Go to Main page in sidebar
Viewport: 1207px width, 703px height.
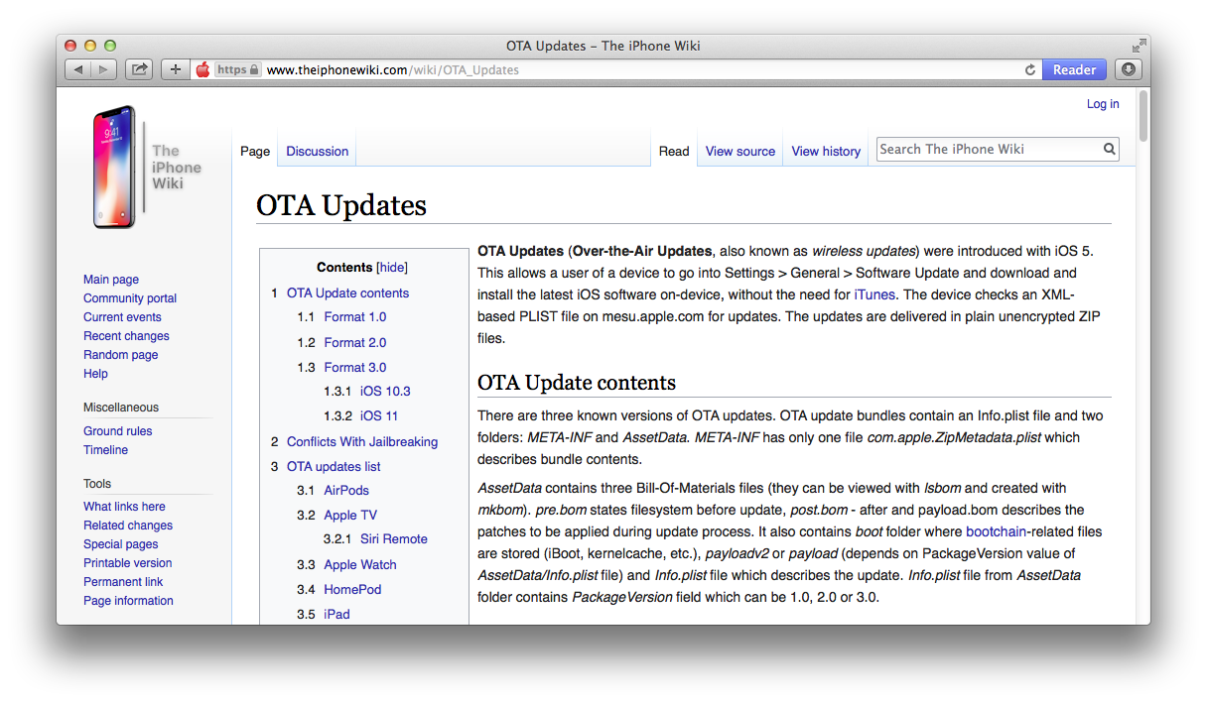(111, 280)
